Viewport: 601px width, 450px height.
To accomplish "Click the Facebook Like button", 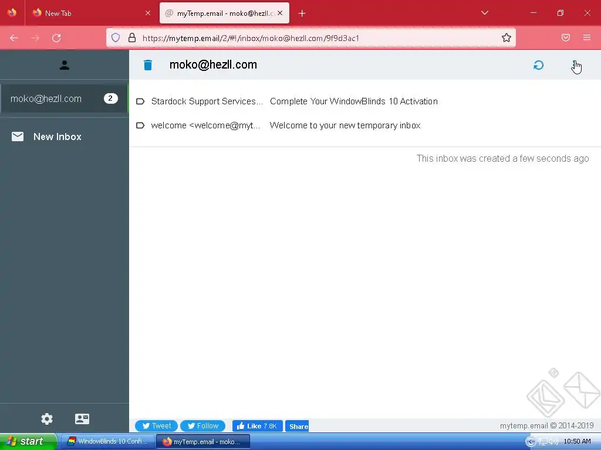I will [x=257, y=426].
